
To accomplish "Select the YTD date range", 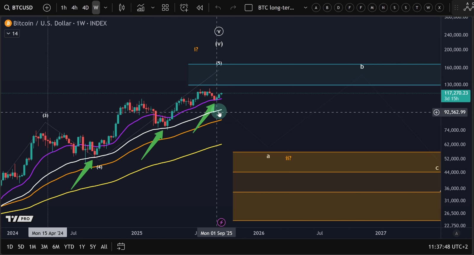I will (x=69, y=247).
